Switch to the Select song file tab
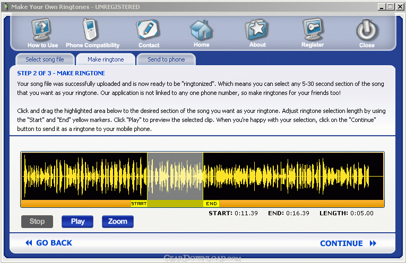Screen dimensions: 406x263 pos(45,59)
